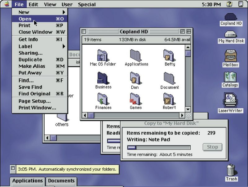
Task: Select the Finances folder icon
Action: point(103,99)
